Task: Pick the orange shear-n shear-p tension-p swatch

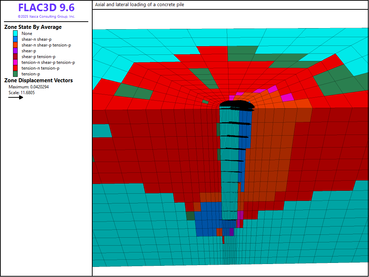Action: click(15, 45)
